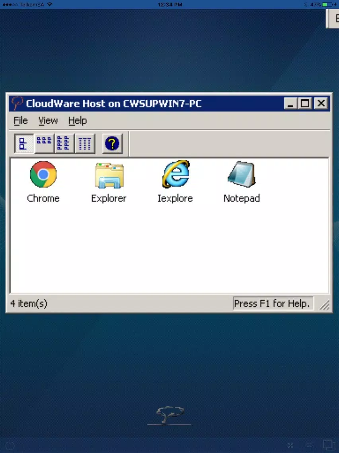Switch to small icons view button
Image resolution: width=339 pixels, height=453 pixels.
click(x=44, y=144)
